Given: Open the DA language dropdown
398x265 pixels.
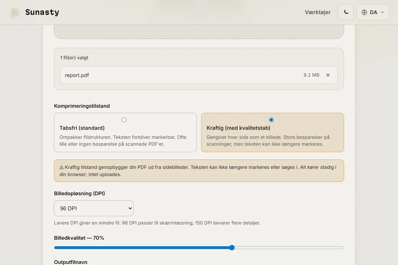Looking at the screenshot, I should pyautogui.click(x=373, y=12).
